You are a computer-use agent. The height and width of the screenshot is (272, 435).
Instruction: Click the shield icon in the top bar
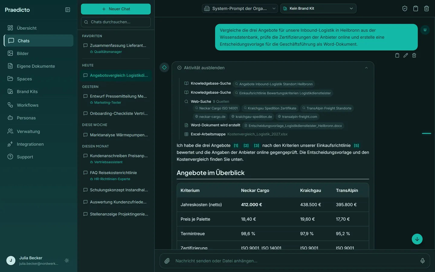405,8
